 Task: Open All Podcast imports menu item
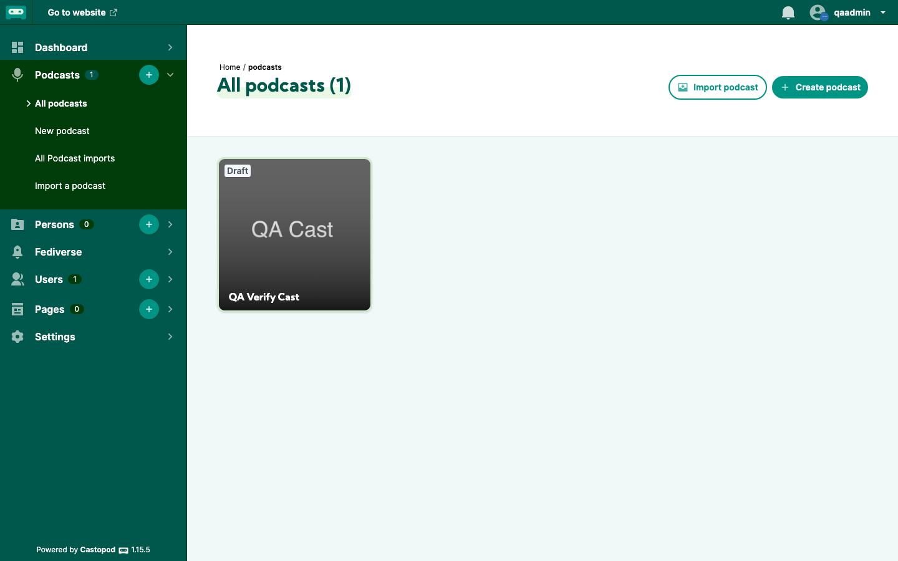(x=75, y=158)
